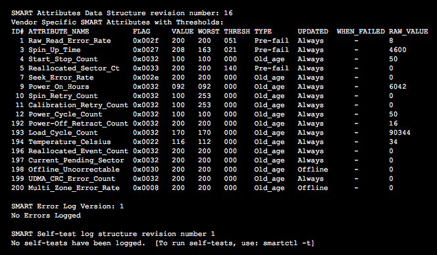437x255 pixels.
Task: Select the Spin_Up_Time raw value 4600
Action: [398, 50]
